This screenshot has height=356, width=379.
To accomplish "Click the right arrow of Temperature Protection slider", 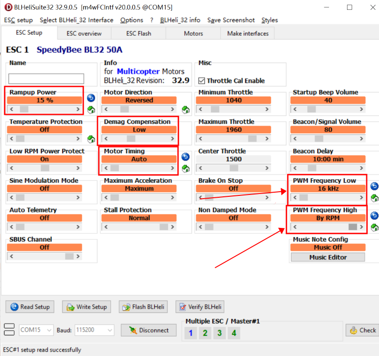I will [78, 139].
